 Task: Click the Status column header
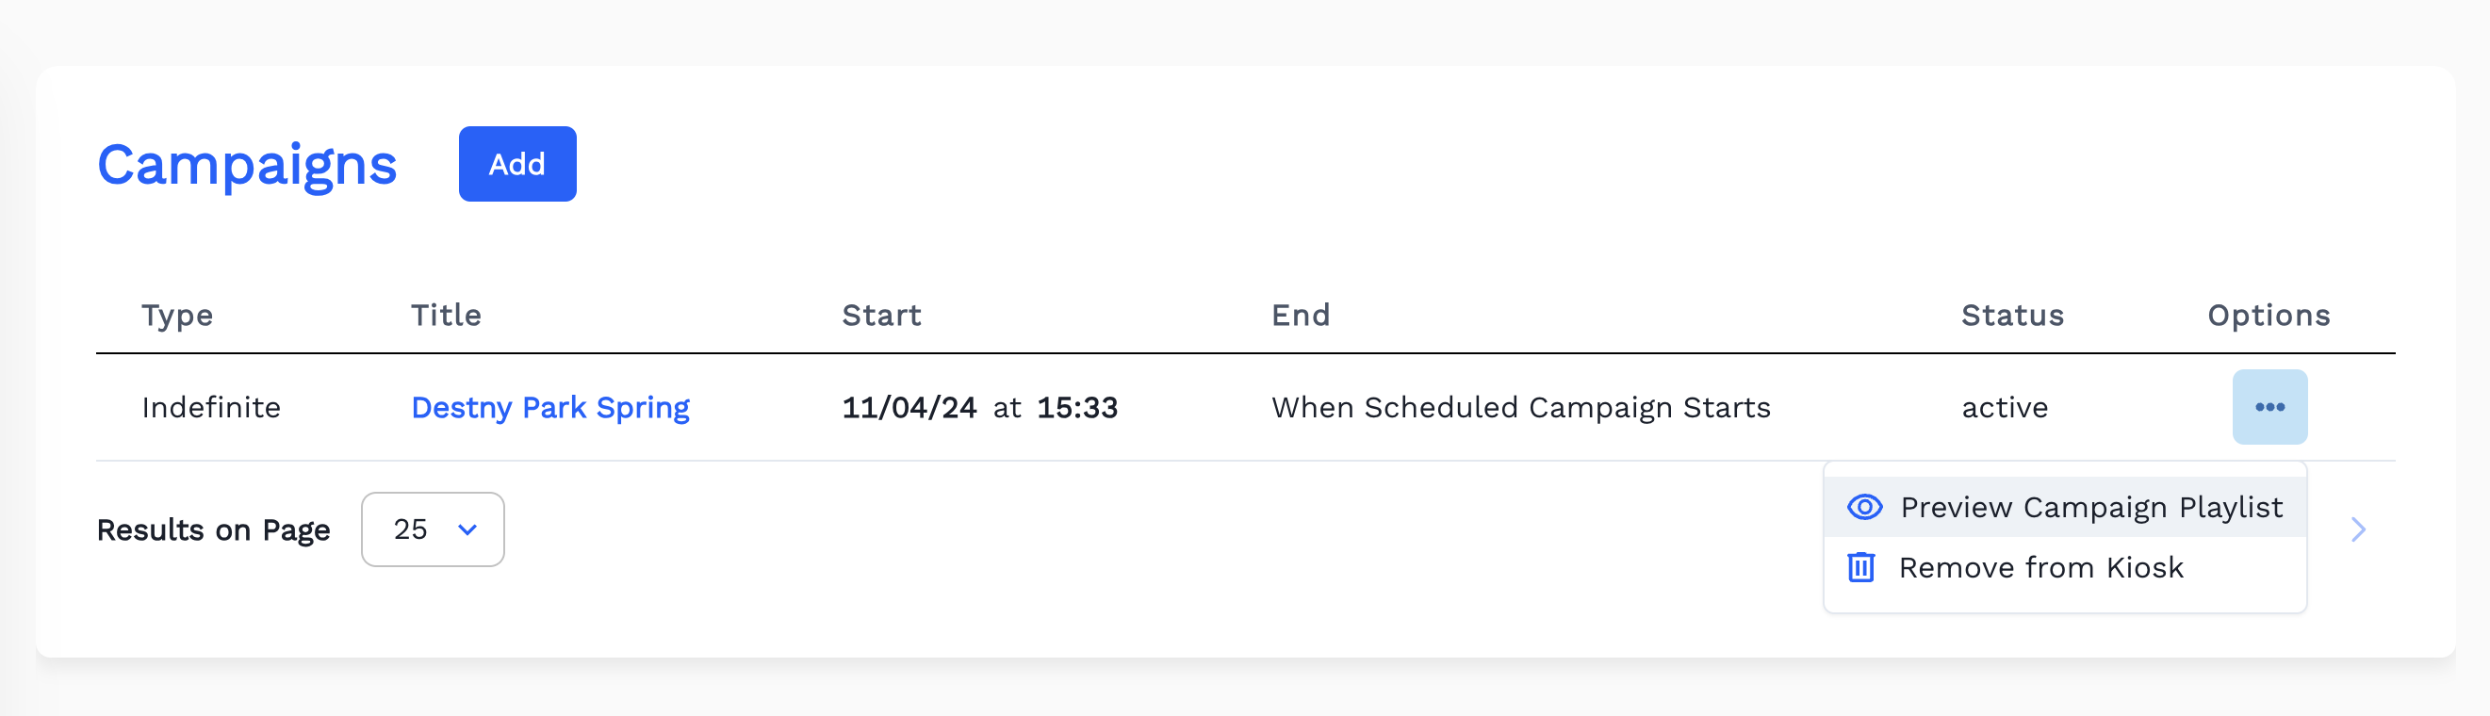(2011, 315)
